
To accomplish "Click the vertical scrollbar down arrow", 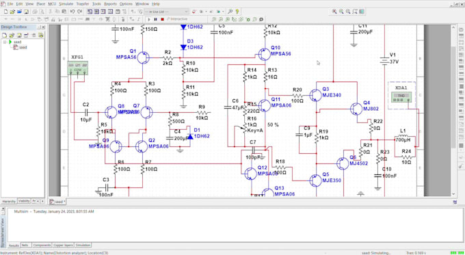I will (x=453, y=194).
